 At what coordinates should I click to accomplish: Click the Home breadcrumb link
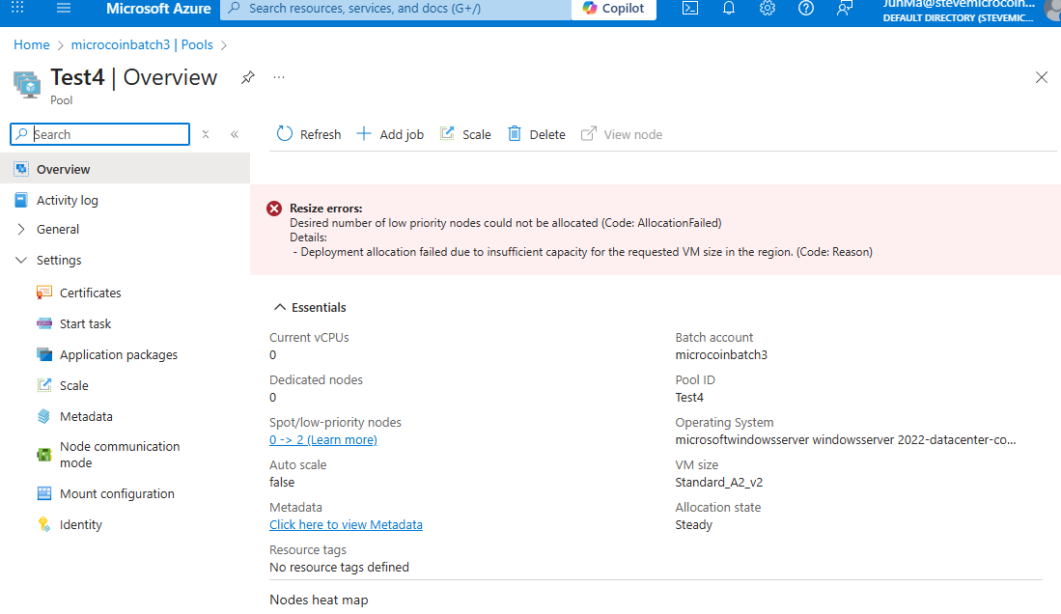click(x=31, y=44)
